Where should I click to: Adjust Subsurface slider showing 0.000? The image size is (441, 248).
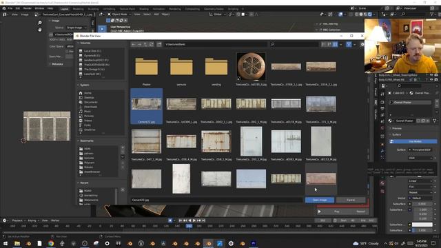coord(422,204)
